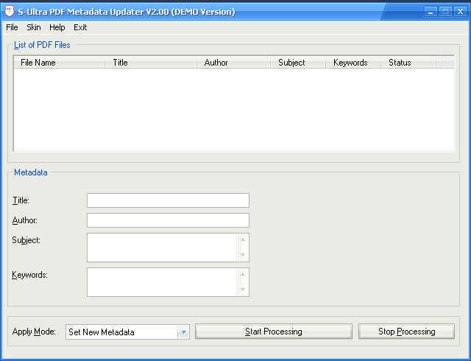Click the app icon in the title bar
This screenshot has height=361, width=471.
point(8,12)
